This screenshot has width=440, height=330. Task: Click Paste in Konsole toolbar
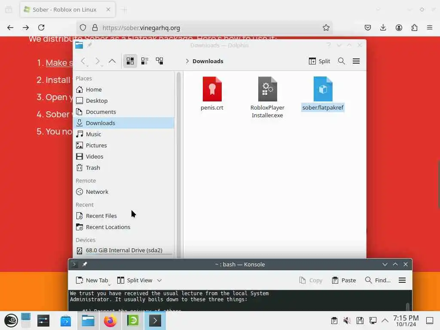tap(344, 280)
